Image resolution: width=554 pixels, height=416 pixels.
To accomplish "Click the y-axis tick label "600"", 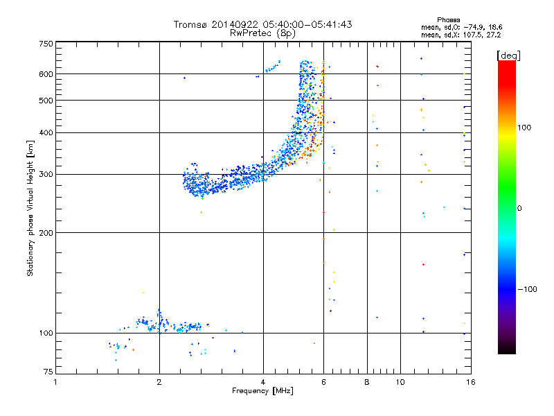I will pos(46,74).
